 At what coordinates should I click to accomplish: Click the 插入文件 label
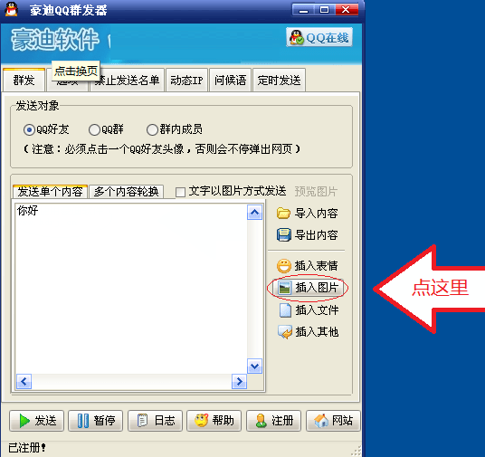tap(317, 310)
